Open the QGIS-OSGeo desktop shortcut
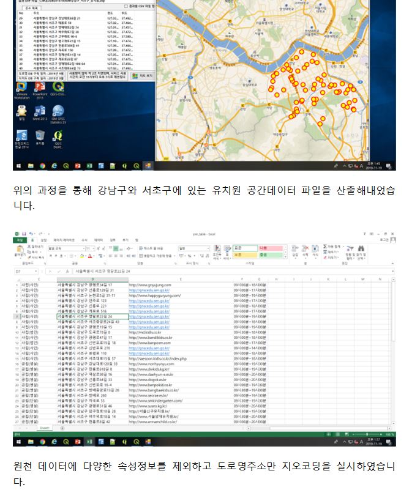 [58, 89]
